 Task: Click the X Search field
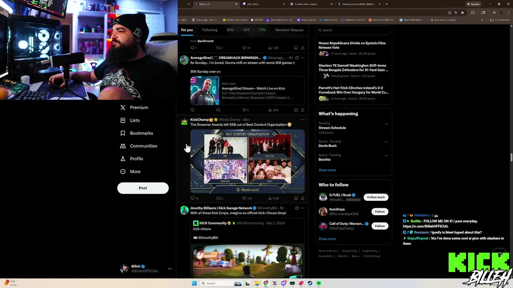(353, 30)
